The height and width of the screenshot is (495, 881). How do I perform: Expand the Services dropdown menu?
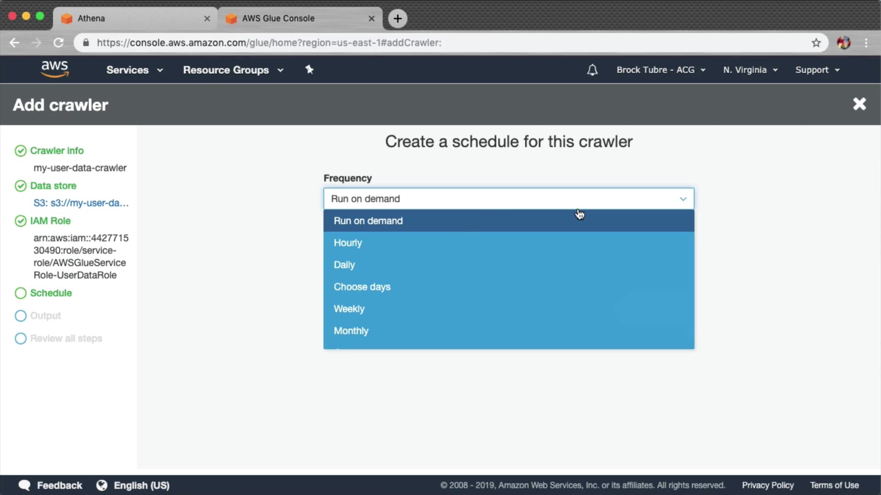tap(134, 70)
